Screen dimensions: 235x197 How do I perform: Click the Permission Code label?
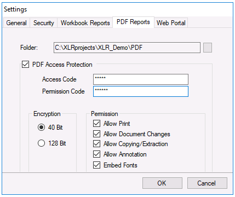coord(64,91)
